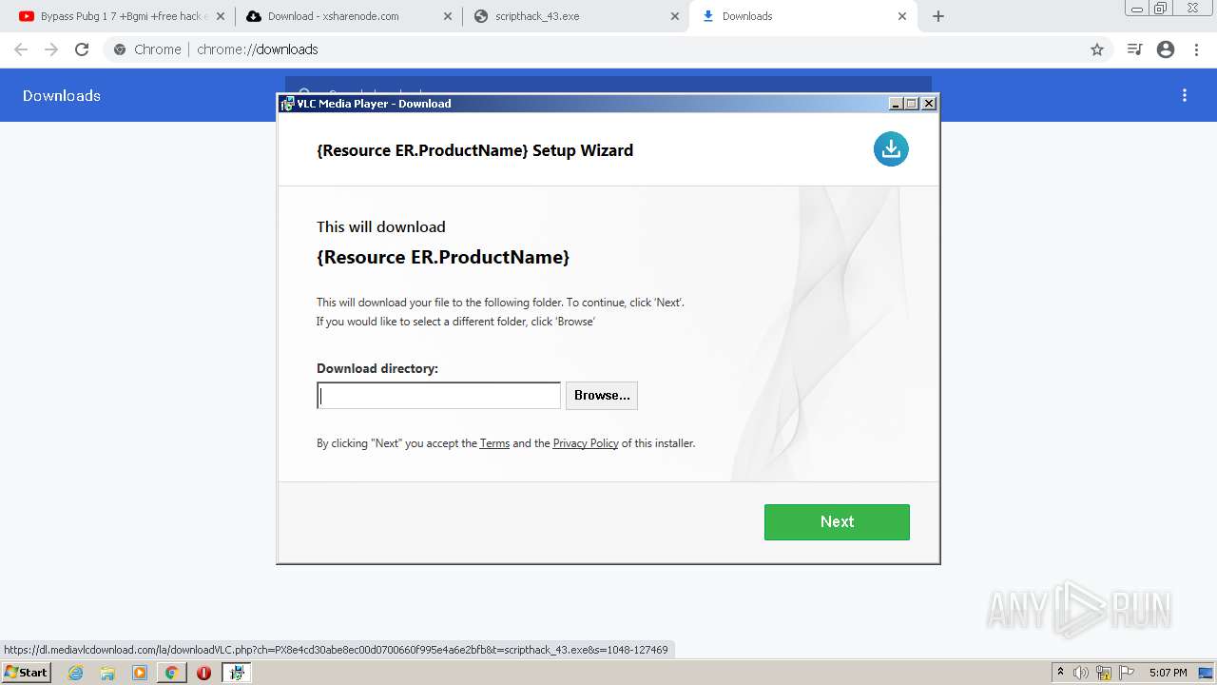This screenshot has width=1217, height=685.
Task: Click the chrome://downloads address bar
Action: (608, 49)
